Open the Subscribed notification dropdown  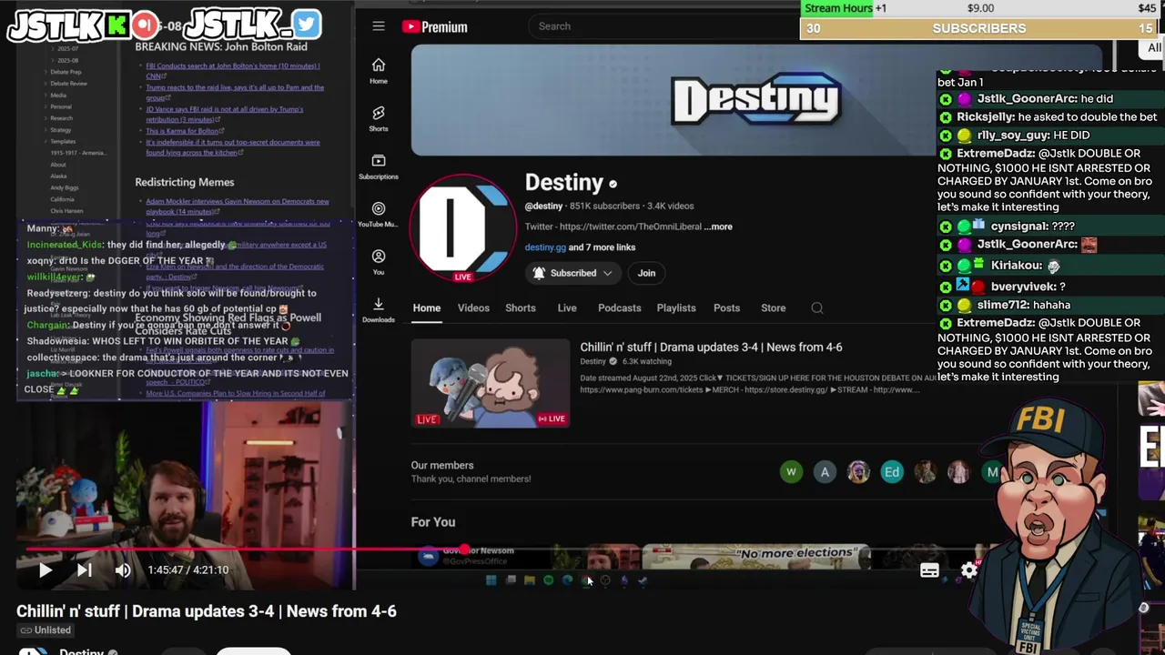pos(572,273)
